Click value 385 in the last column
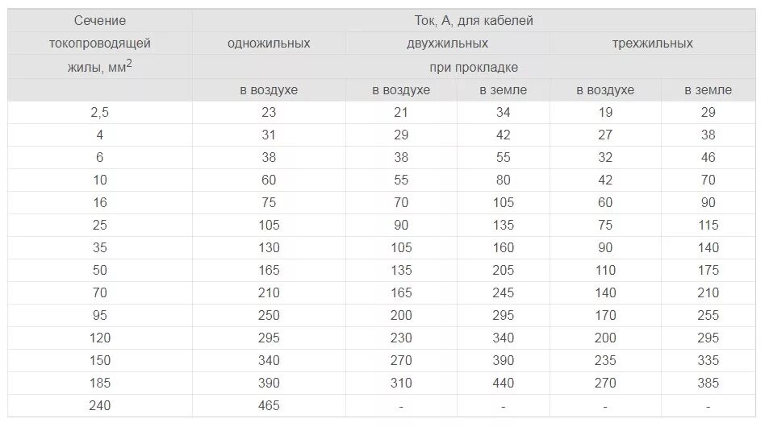769x427 pixels. (x=708, y=383)
